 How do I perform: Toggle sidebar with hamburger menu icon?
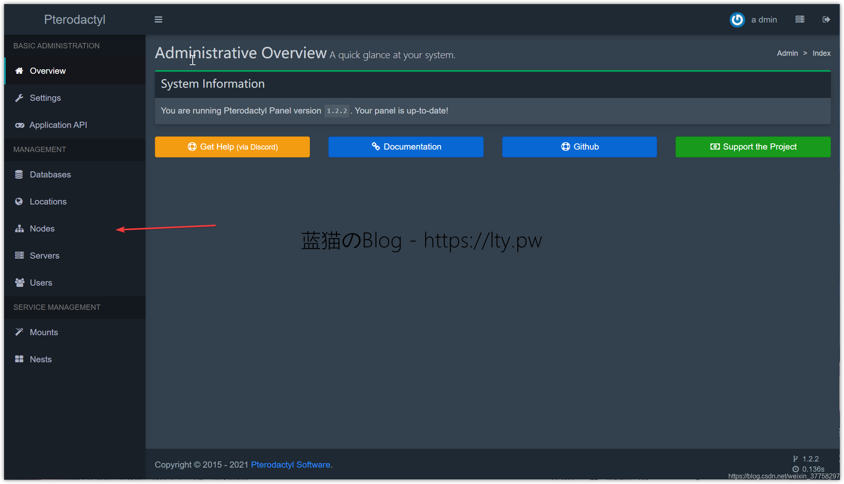158,20
